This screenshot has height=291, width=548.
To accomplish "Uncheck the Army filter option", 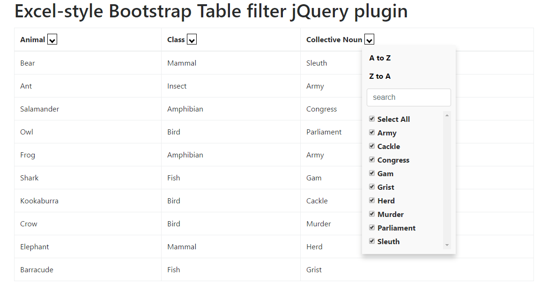I will point(372,133).
